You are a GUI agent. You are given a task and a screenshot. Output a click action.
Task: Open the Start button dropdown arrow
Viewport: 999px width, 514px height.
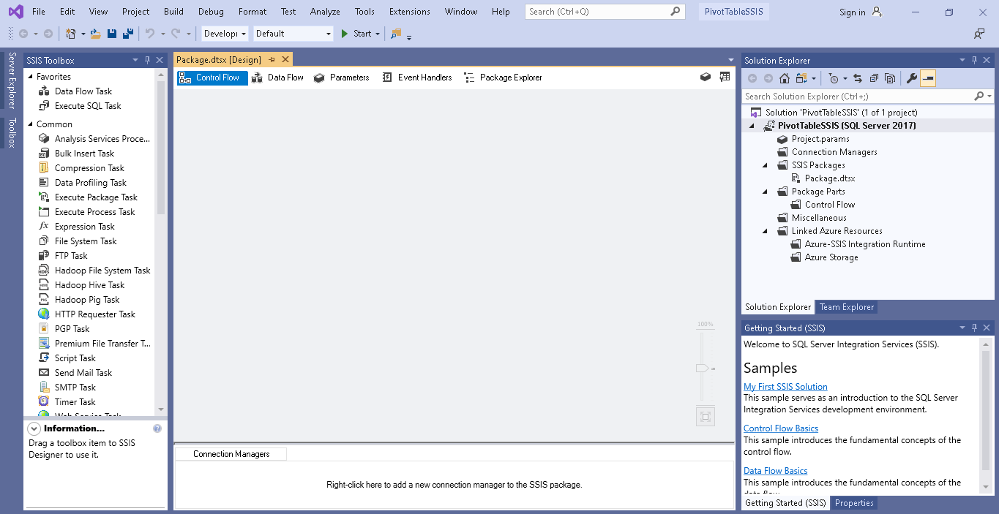coord(378,34)
